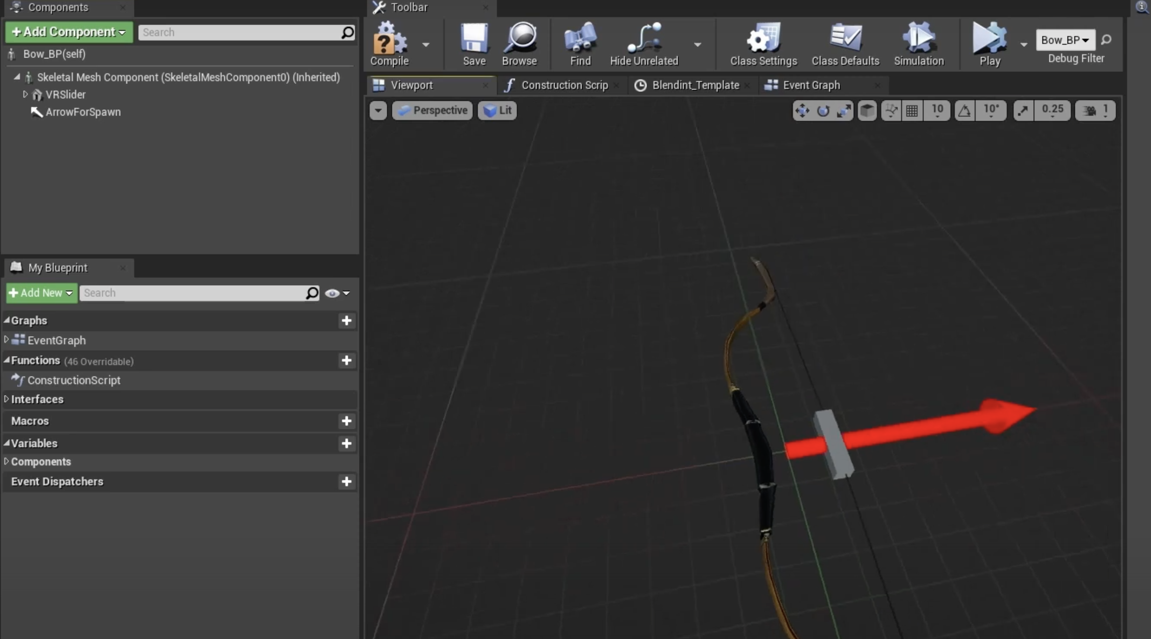Select Bow_BP(self) in components list
The height and width of the screenshot is (639, 1151).
tap(54, 54)
